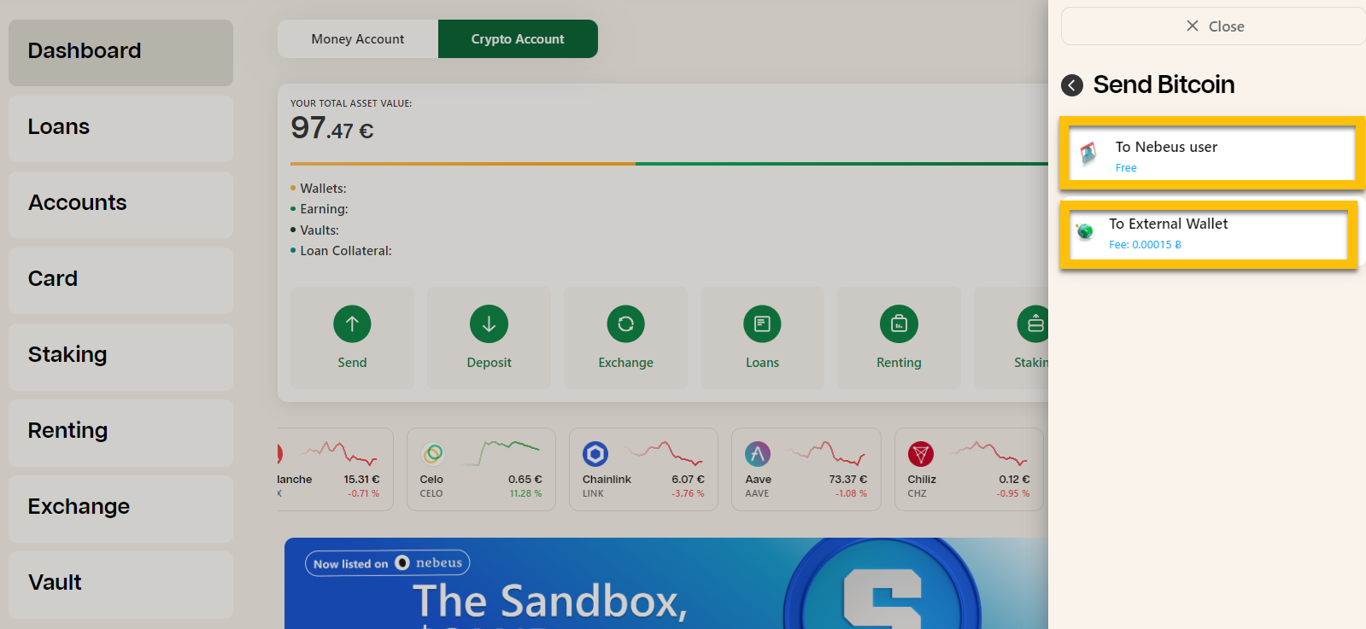Click the Loan Collateral legend entry
The image size is (1366, 629).
[x=341, y=251]
